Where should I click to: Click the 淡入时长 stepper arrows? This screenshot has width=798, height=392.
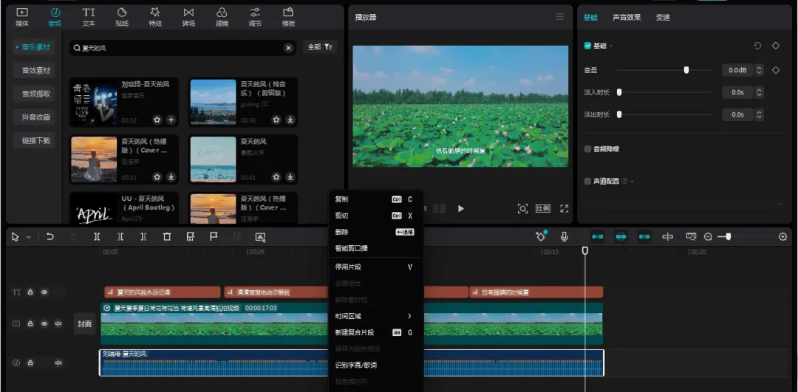(x=760, y=92)
